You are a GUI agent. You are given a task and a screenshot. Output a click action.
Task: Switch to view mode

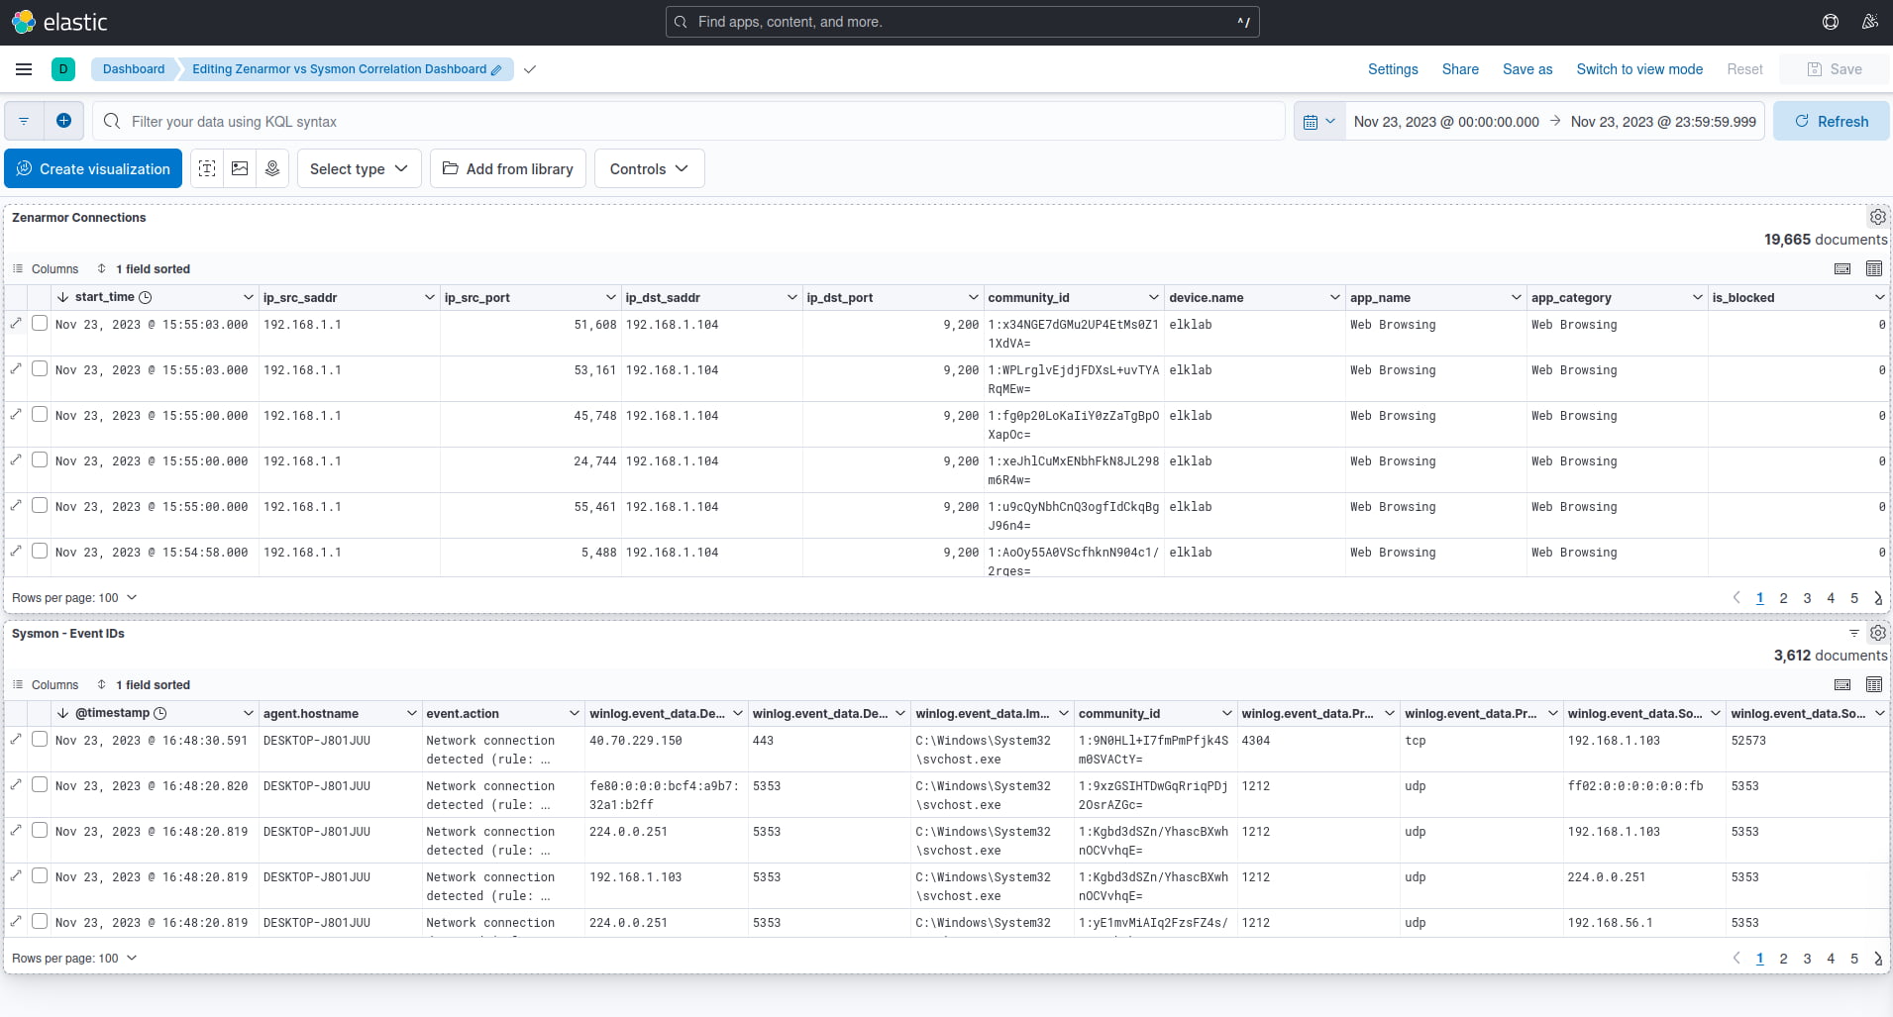click(x=1639, y=69)
